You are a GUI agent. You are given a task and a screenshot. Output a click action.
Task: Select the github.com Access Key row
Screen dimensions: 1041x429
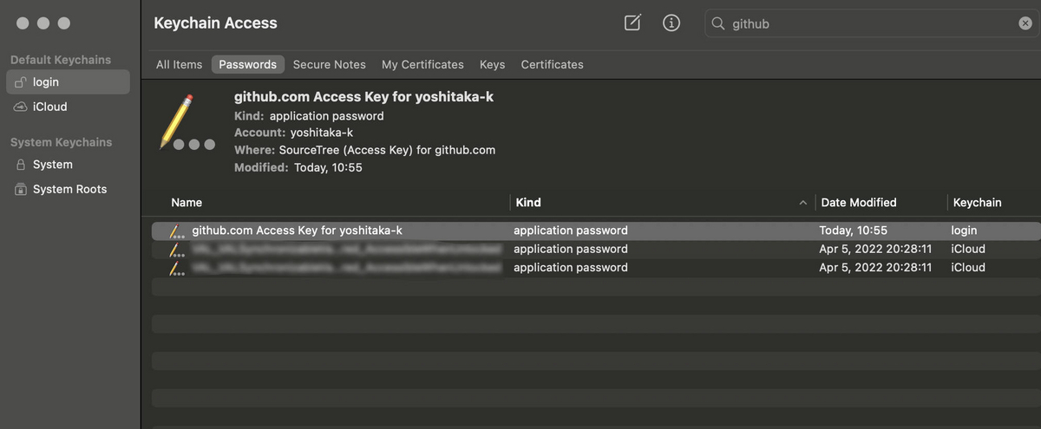click(297, 231)
